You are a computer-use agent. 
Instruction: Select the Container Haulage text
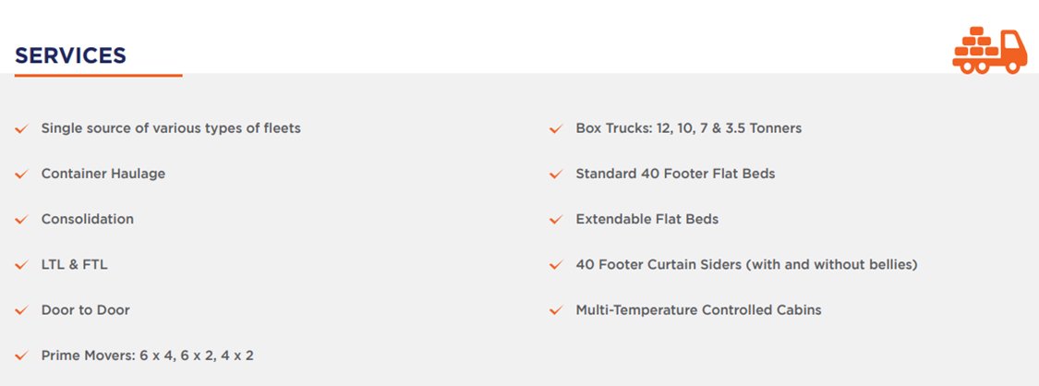pos(103,174)
